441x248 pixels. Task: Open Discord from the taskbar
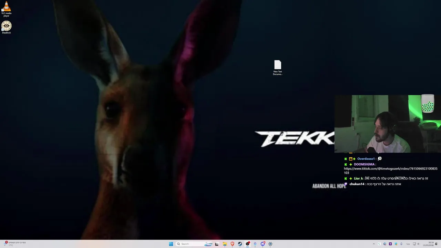coord(263,244)
